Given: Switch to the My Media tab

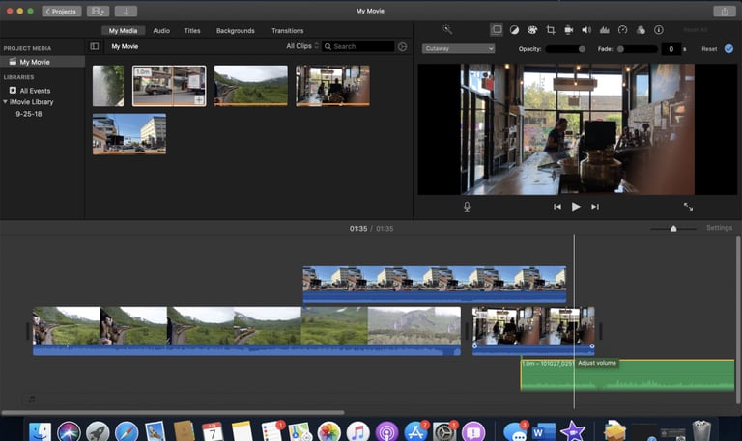Looking at the screenshot, I should point(123,30).
